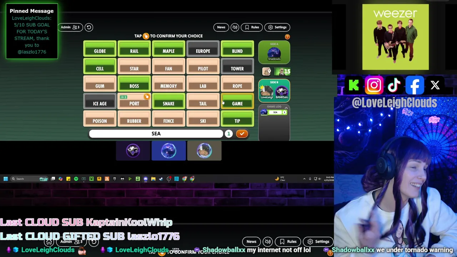Screen dimensions: 457x257
Task: Select the SKI word card
Action: click(203, 119)
